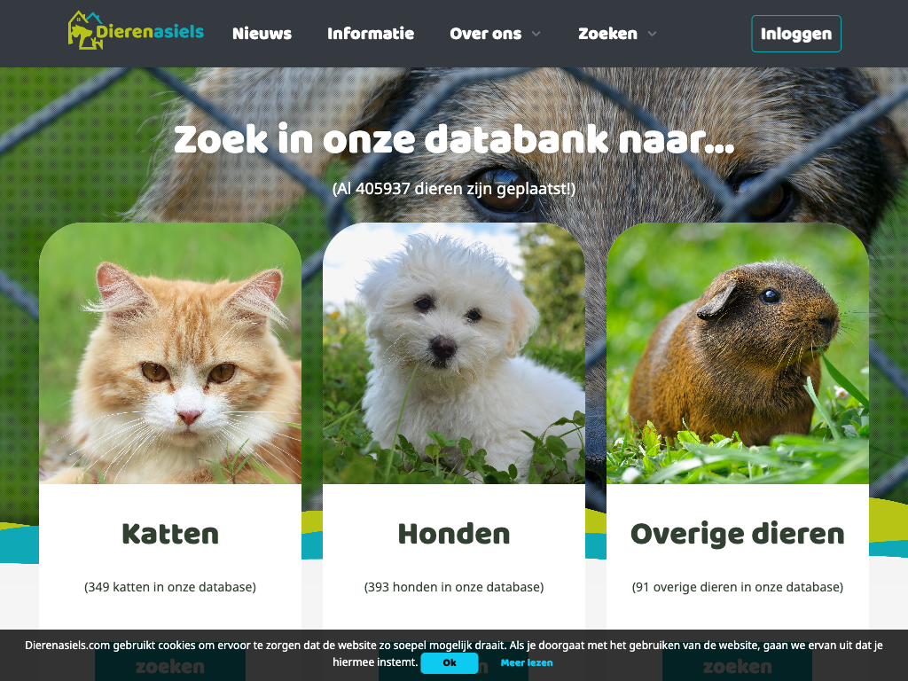The image size is (908, 681).
Task: Follow the Meer lezen cookie link
Action: point(527,663)
